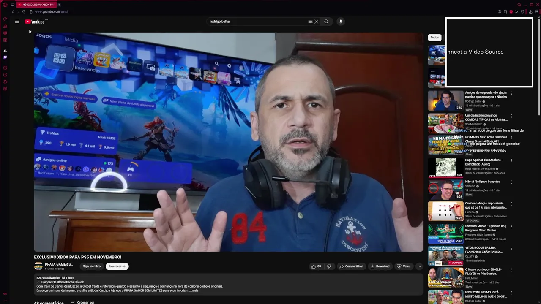
Task: Open the Show do Milhão thumbnail
Action: (446, 233)
